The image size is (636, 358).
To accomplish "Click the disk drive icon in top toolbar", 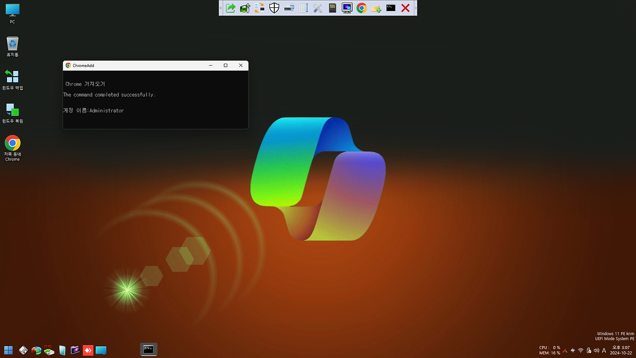I will pos(289,8).
